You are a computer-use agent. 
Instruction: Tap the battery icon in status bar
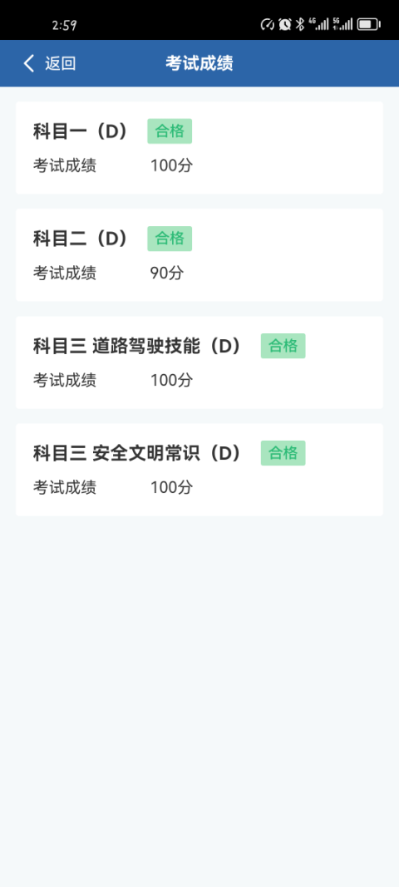(369, 24)
